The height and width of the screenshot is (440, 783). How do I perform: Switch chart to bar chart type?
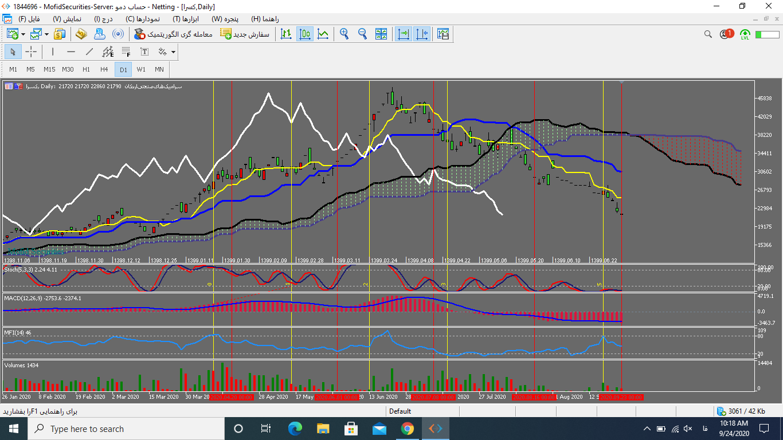287,34
